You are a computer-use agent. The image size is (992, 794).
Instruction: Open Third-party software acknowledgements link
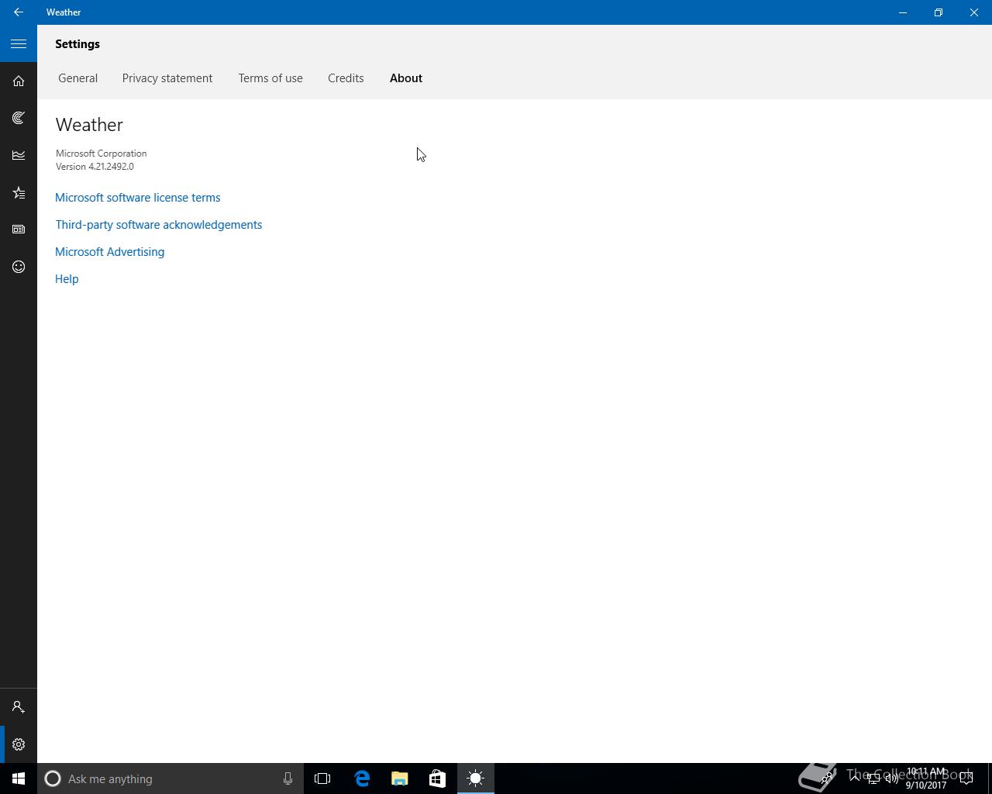point(159,225)
